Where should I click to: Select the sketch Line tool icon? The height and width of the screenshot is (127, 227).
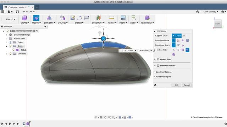tap(79, 18)
